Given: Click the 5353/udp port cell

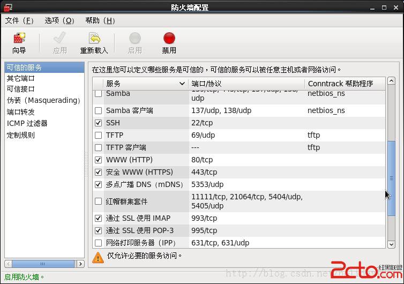Looking at the screenshot, I should click(207, 184).
